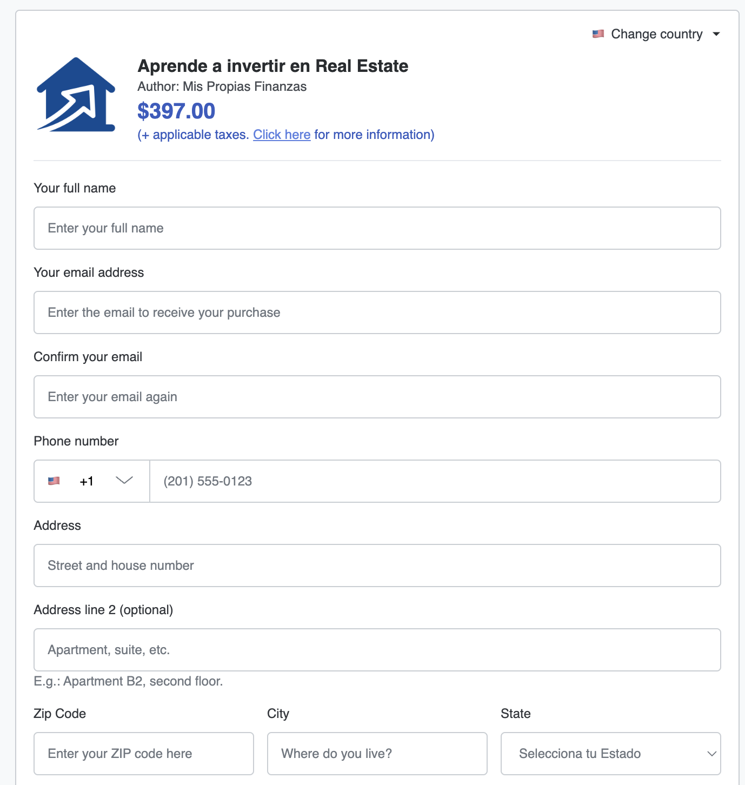Click the product title Aprende a invertir

[273, 66]
